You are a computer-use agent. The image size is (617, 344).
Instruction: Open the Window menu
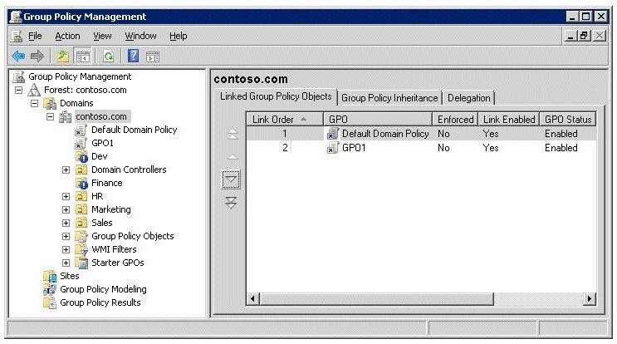click(x=140, y=36)
